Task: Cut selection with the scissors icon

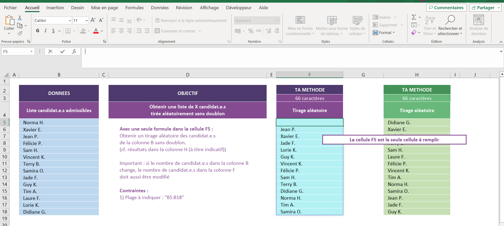Action: pos(20,18)
